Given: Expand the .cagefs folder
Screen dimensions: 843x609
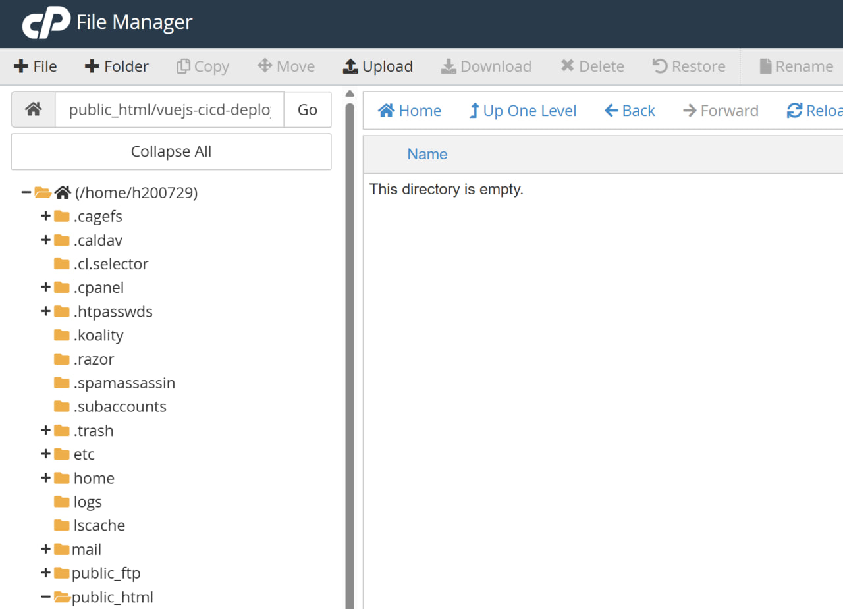Looking at the screenshot, I should 45,216.
